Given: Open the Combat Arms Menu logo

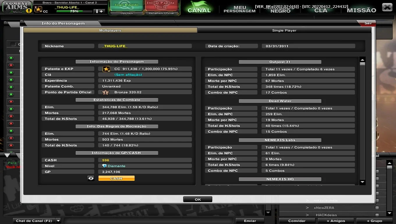Looking at the screenshot, I should click(17, 7).
